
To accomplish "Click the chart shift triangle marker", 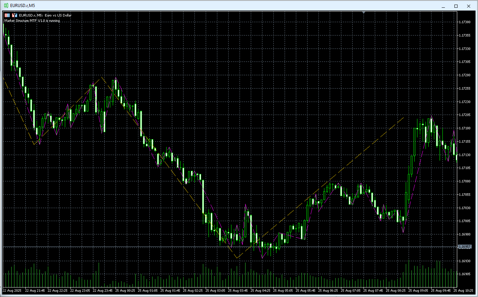I will [364, 13].
